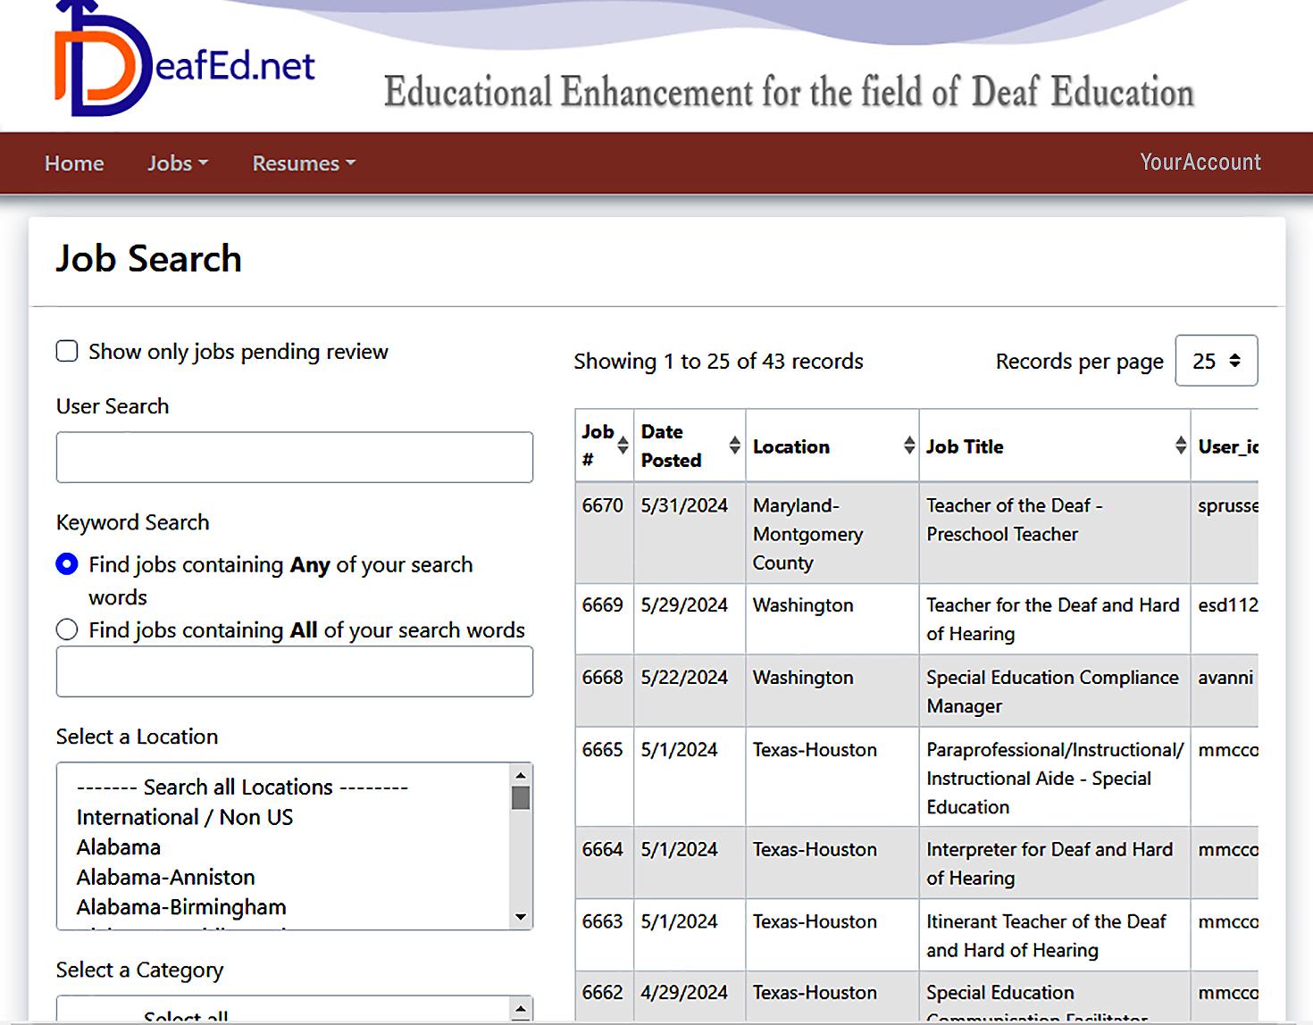Click Location column header

(832, 446)
